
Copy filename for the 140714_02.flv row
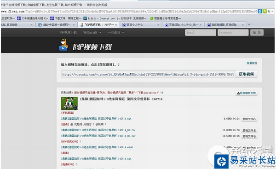coord(249,136)
